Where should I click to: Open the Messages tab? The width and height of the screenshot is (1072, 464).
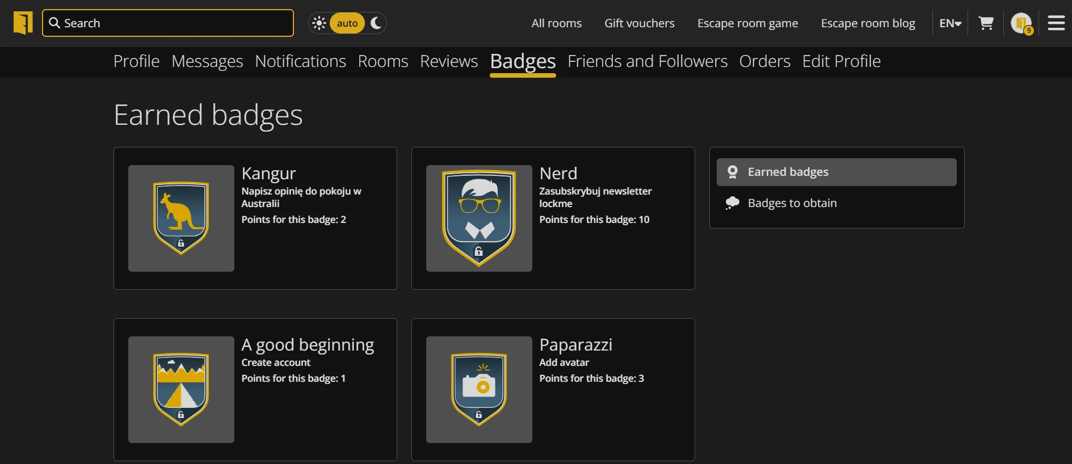[207, 61]
